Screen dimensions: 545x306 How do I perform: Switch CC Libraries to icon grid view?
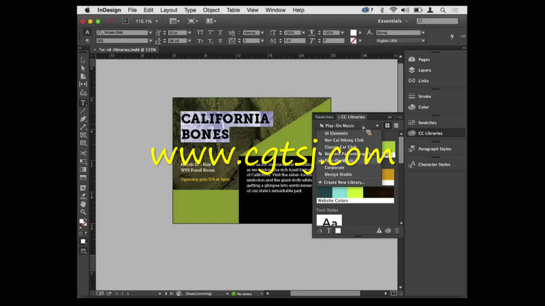point(387,126)
